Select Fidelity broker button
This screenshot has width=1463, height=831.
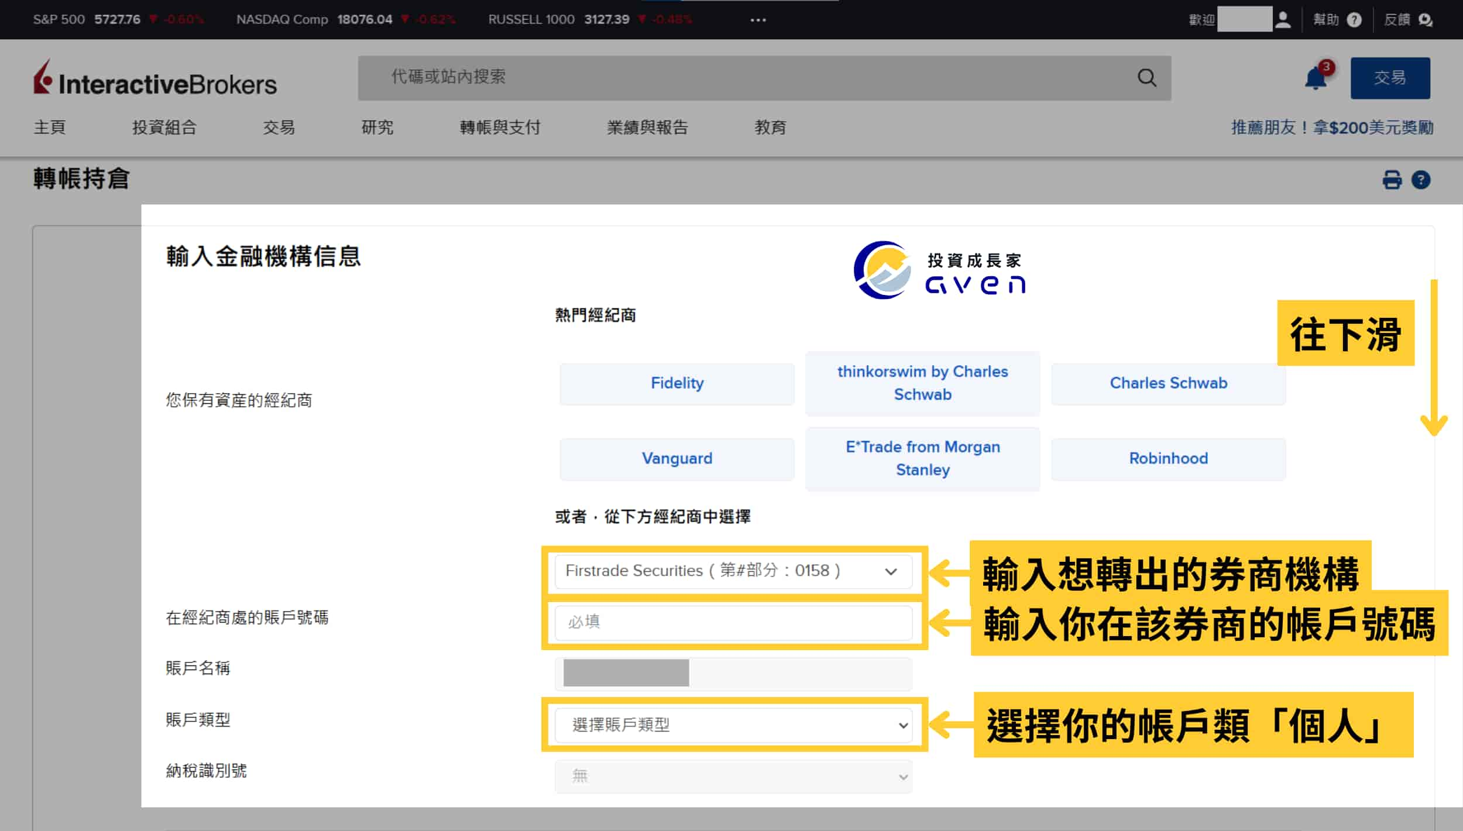677,383
